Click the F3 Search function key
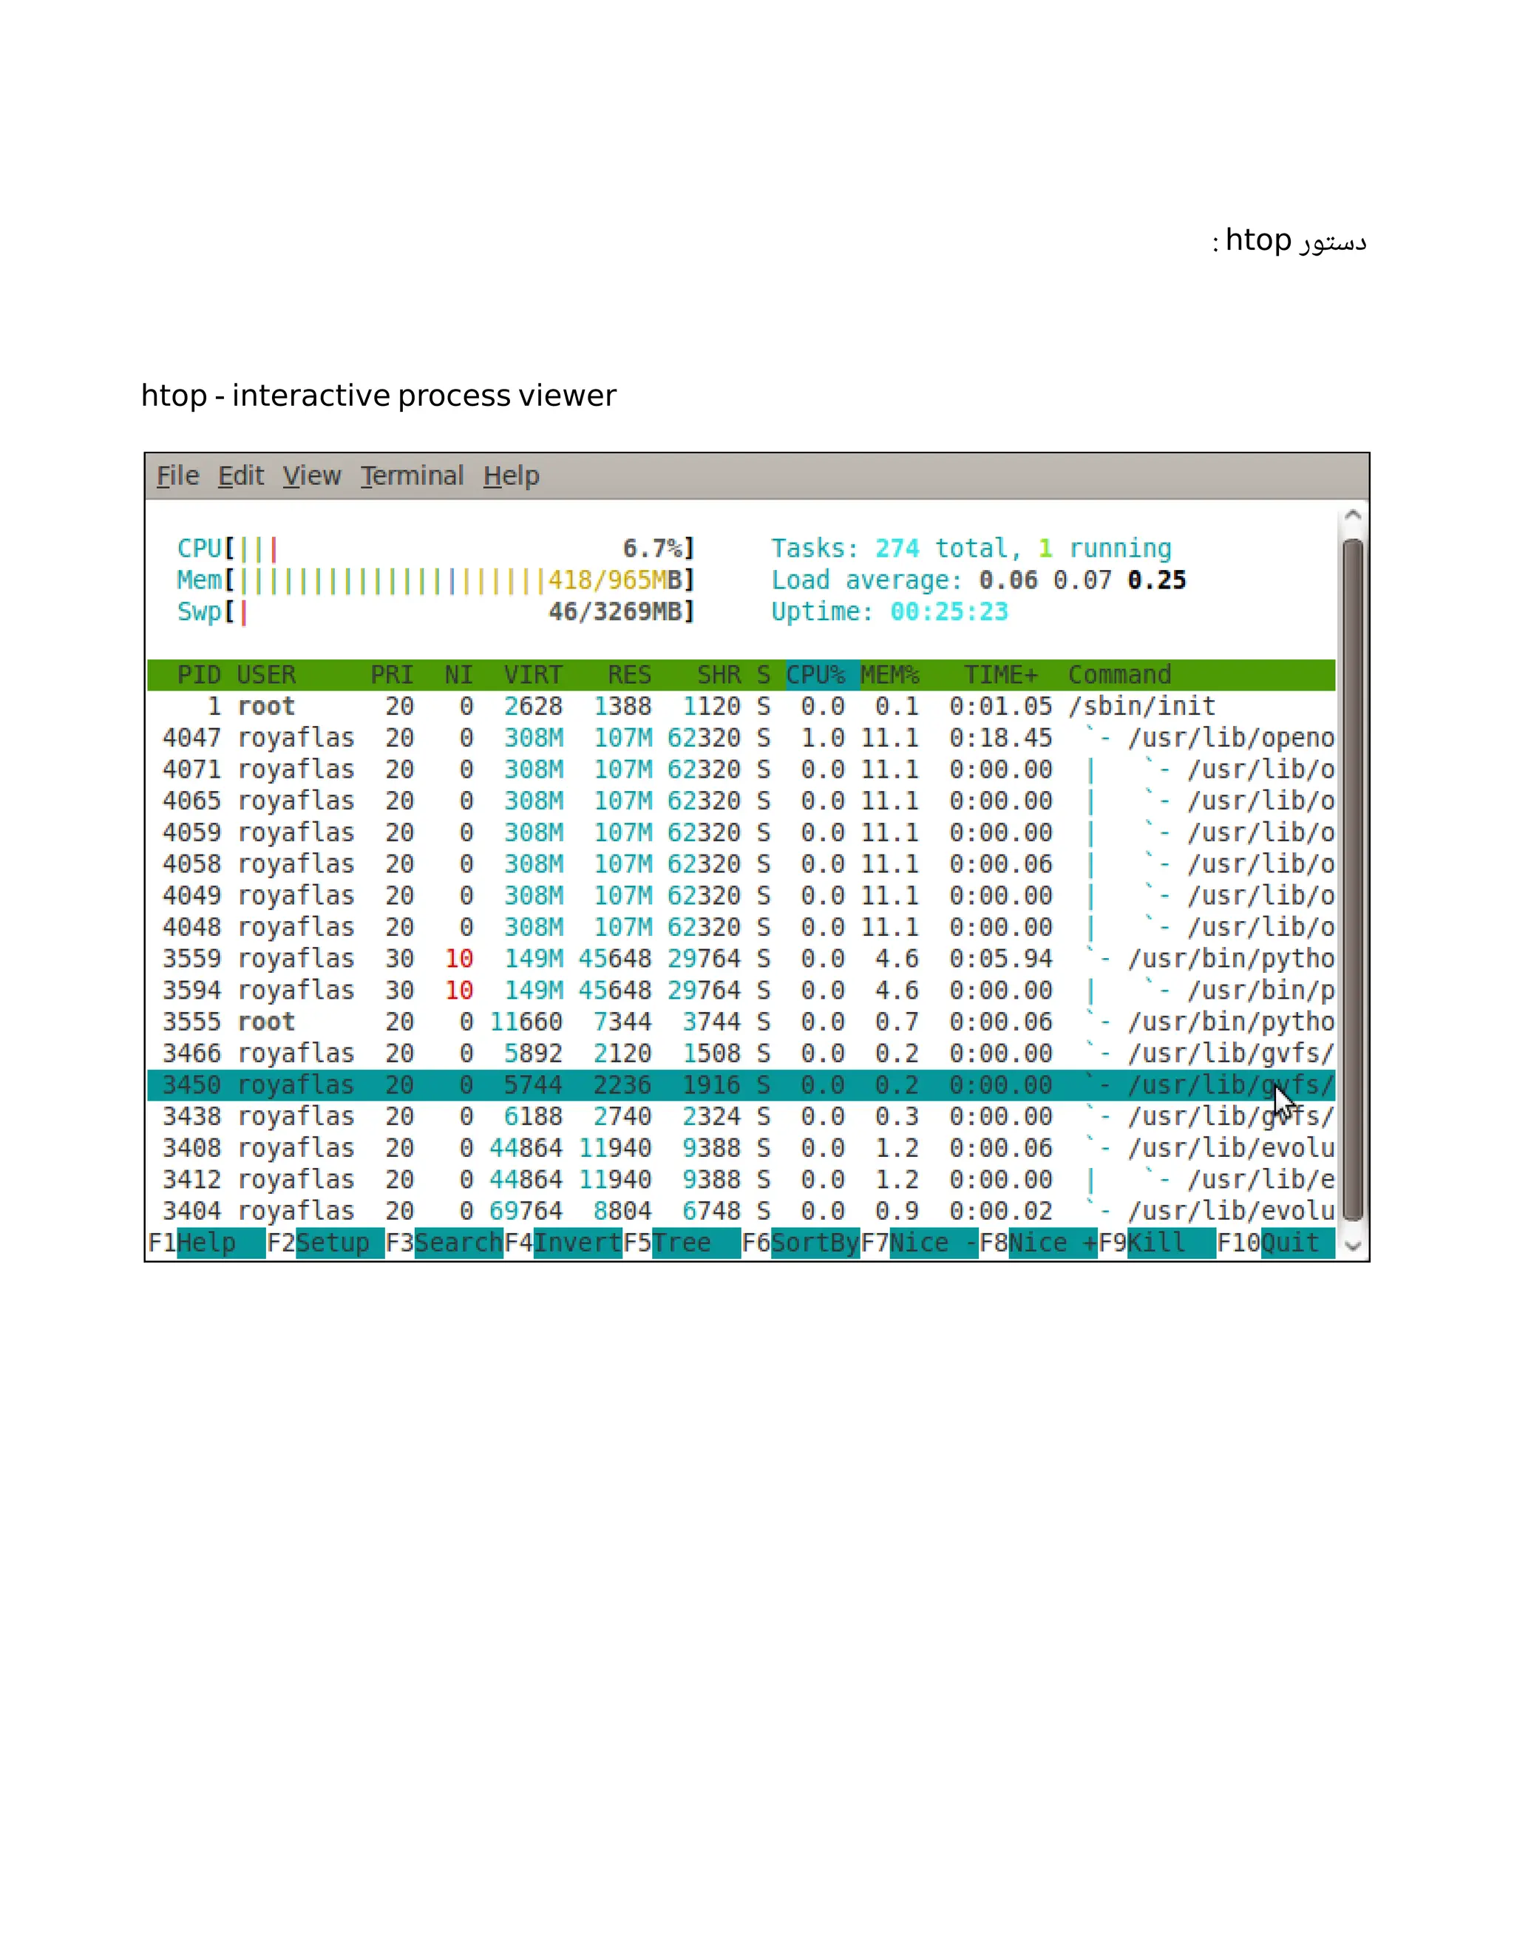 445,1243
